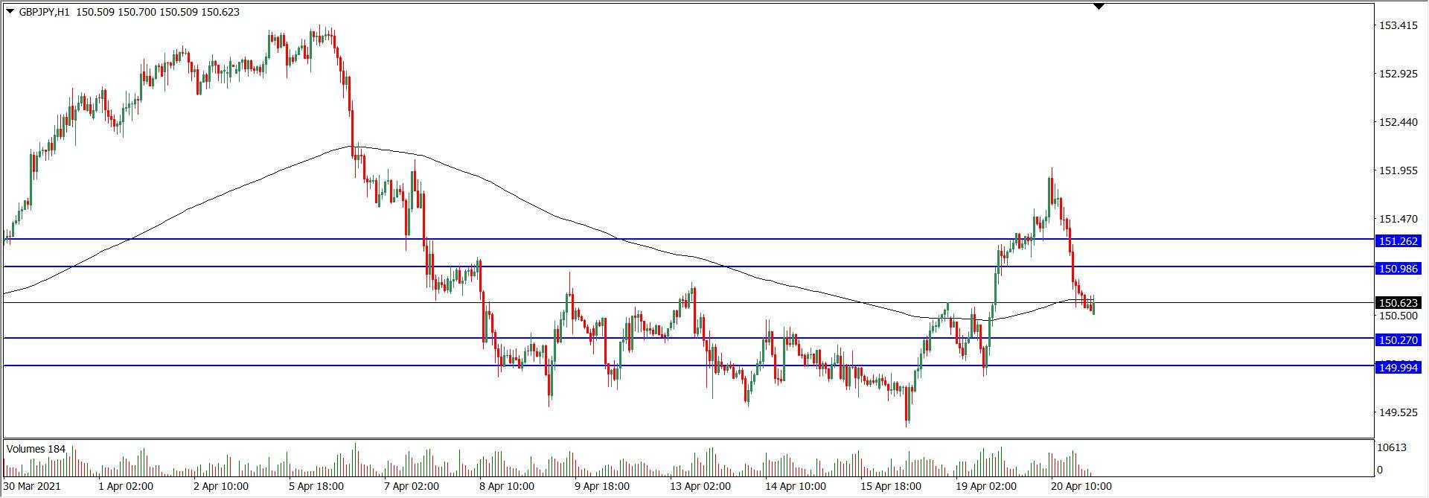This screenshot has height=498, width=1429.
Task: Click the 149.525 price scale value
Action: click(1398, 412)
